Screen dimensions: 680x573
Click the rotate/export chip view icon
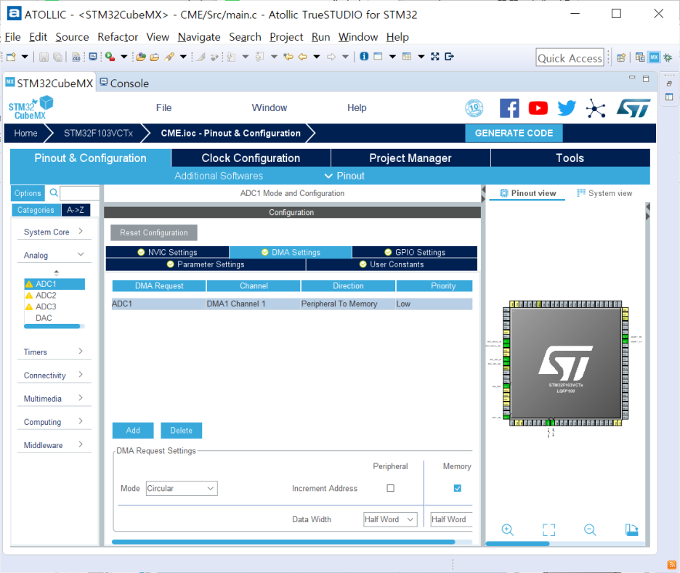(631, 529)
